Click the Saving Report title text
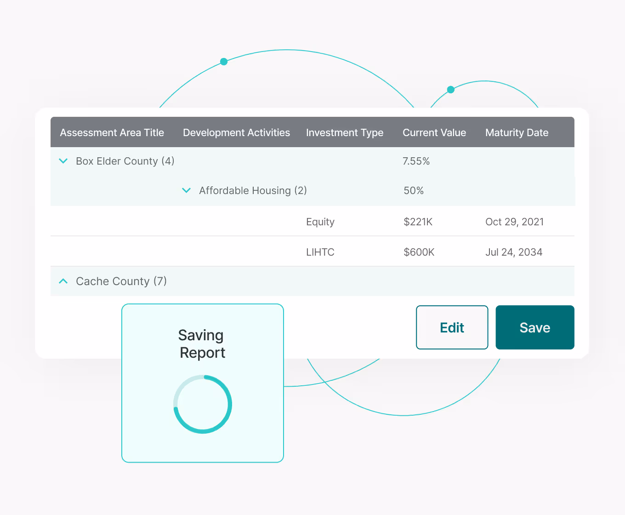Image resolution: width=625 pixels, height=515 pixels. pyautogui.click(x=202, y=344)
